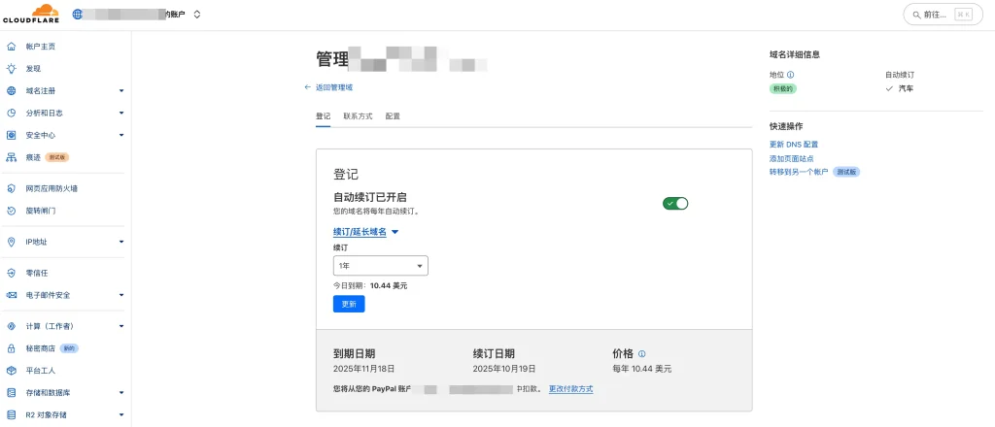Open the 更新 DNS 配置 link
This screenshot has height=427, width=995.
pos(794,145)
